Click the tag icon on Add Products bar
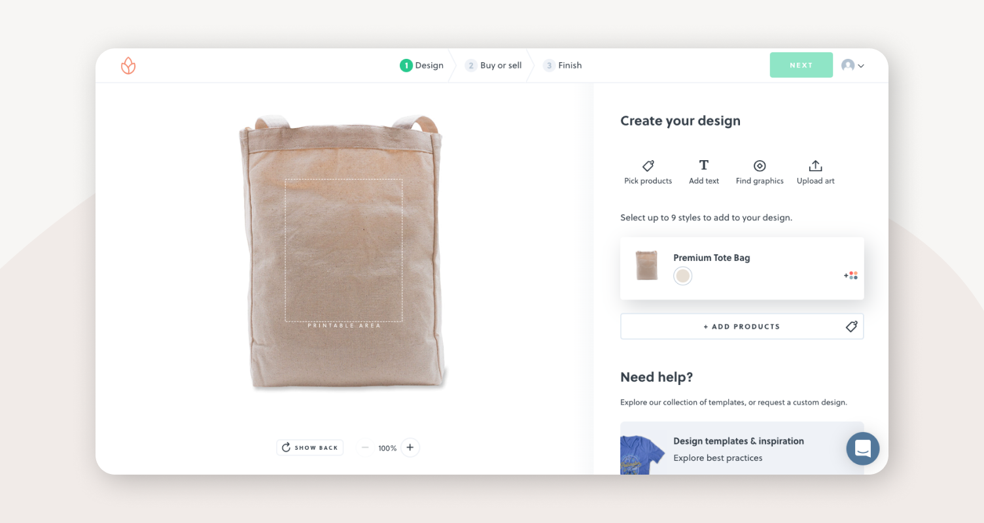Image resolution: width=984 pixels, height=523 pixels. tap(851, 326)
